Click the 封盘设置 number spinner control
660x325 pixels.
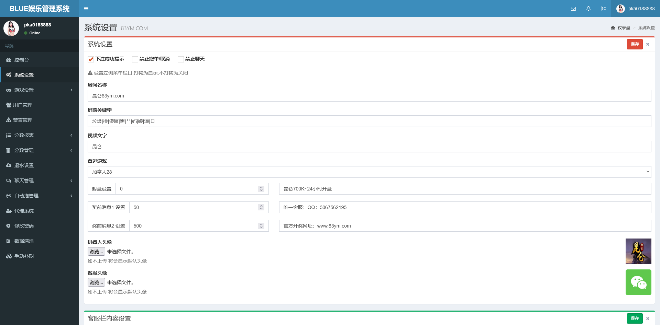pos(261,189)
